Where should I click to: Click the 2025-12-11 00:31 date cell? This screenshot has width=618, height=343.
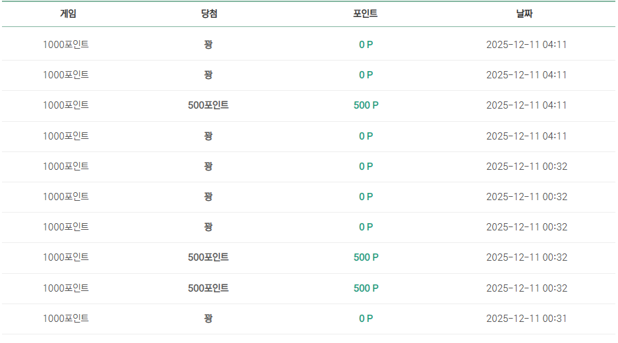pos(526,319)
